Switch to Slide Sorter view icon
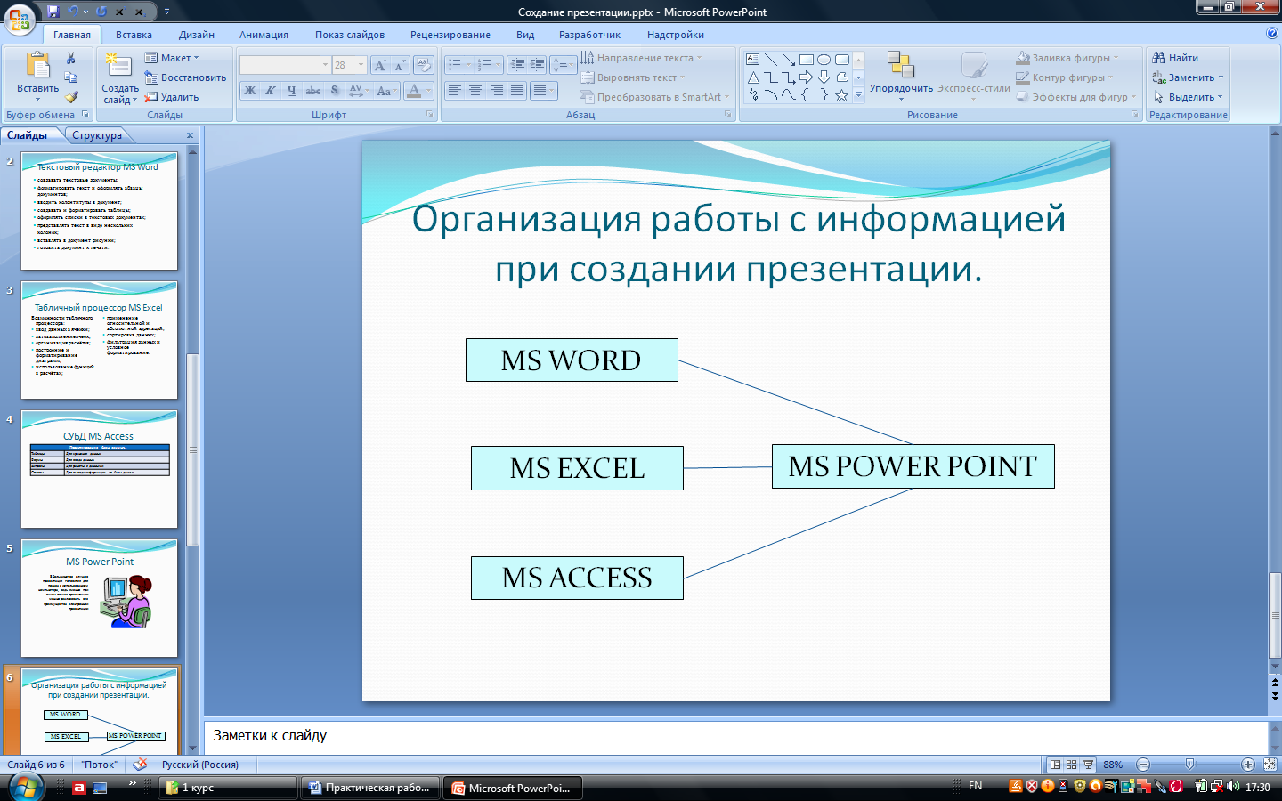 1072,765
